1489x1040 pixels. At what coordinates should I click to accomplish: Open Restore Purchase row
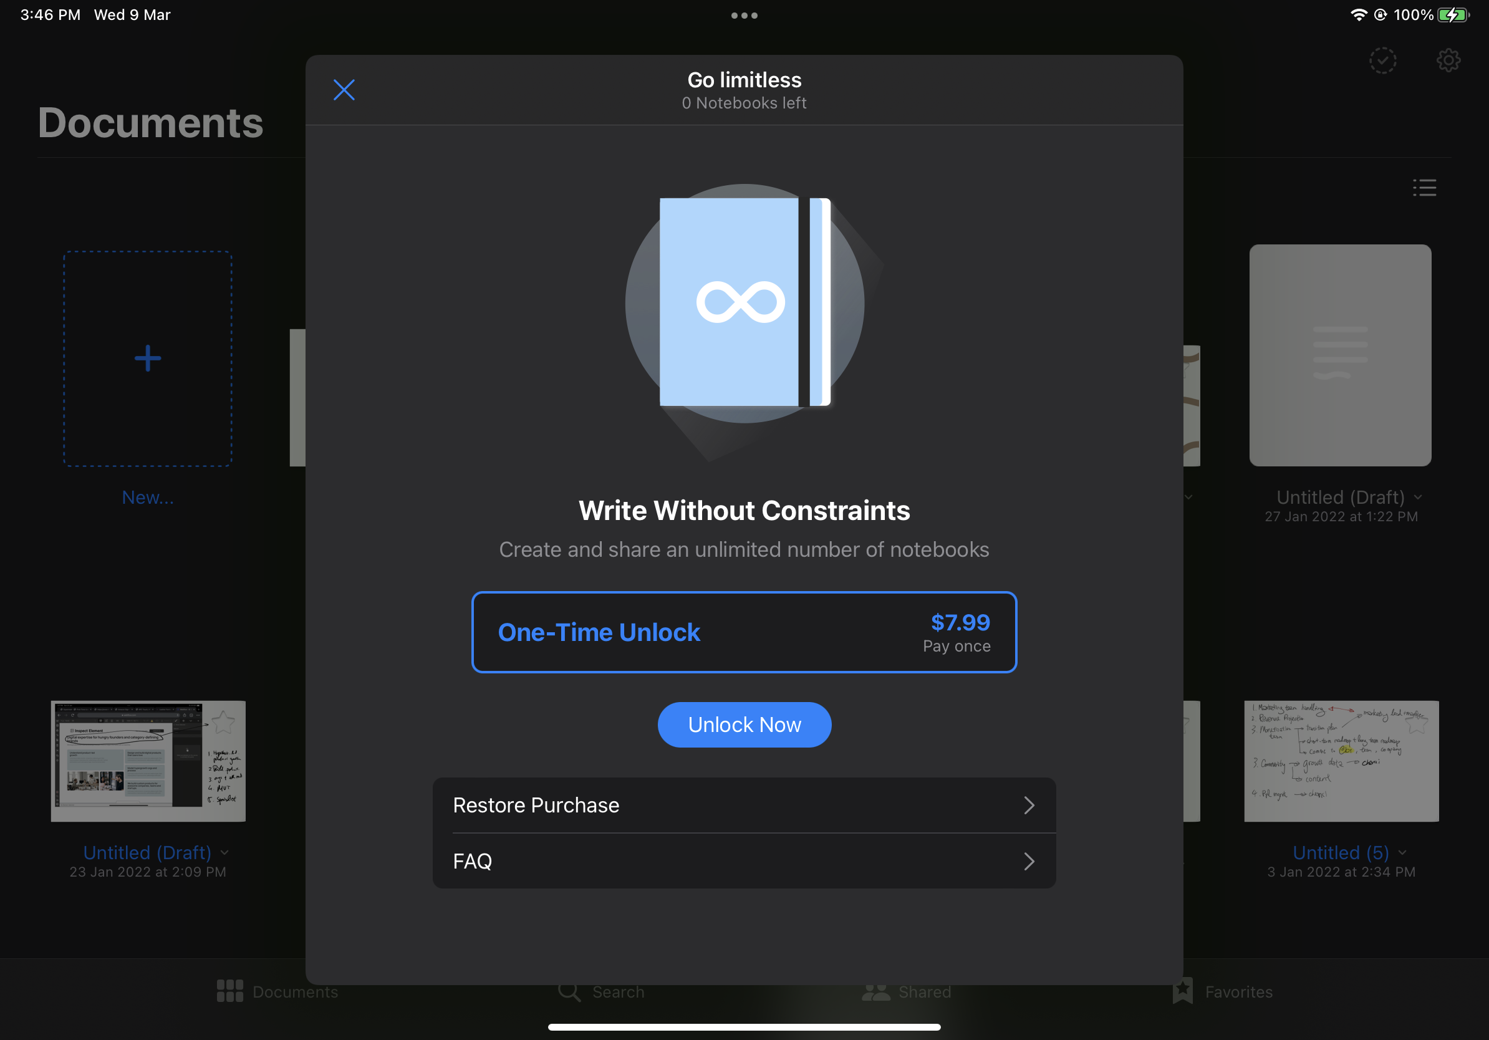[x=744, y=806]
